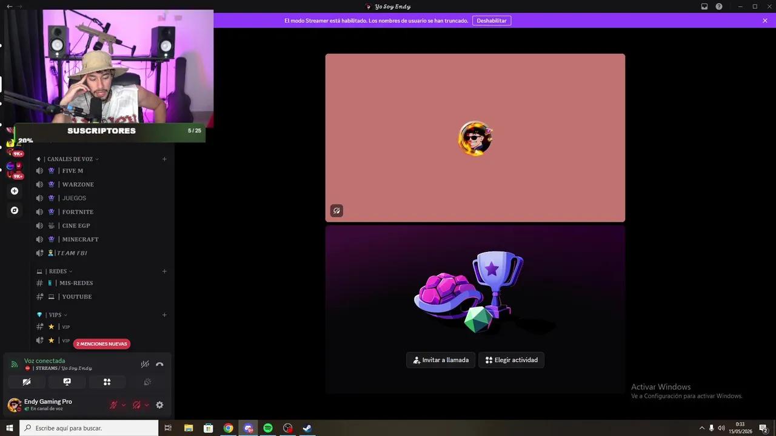Click the system volume tray icon
The image size is (776, 436).
pos(721,428)
